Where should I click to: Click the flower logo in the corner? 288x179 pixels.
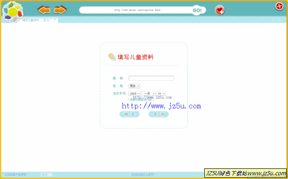(13, 12)
